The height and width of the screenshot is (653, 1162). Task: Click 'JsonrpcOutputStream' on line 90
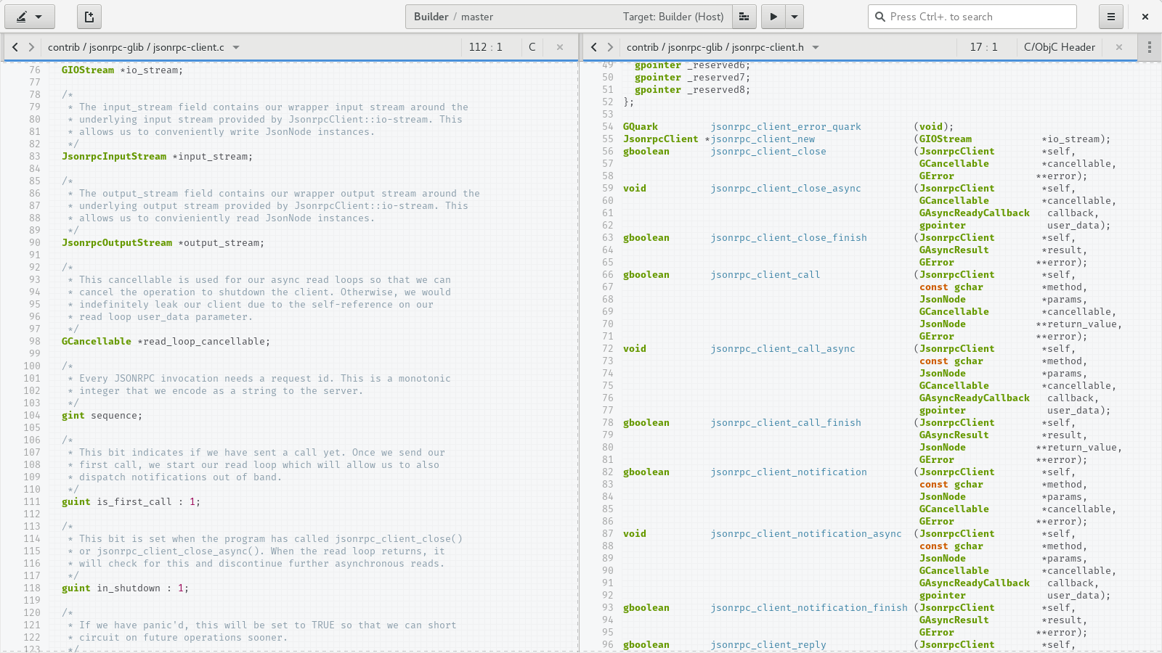click(x=117, y=242)
